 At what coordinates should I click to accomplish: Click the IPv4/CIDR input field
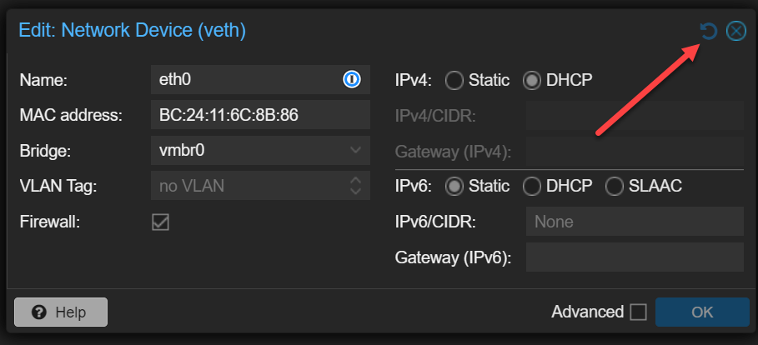click(634, 115)
